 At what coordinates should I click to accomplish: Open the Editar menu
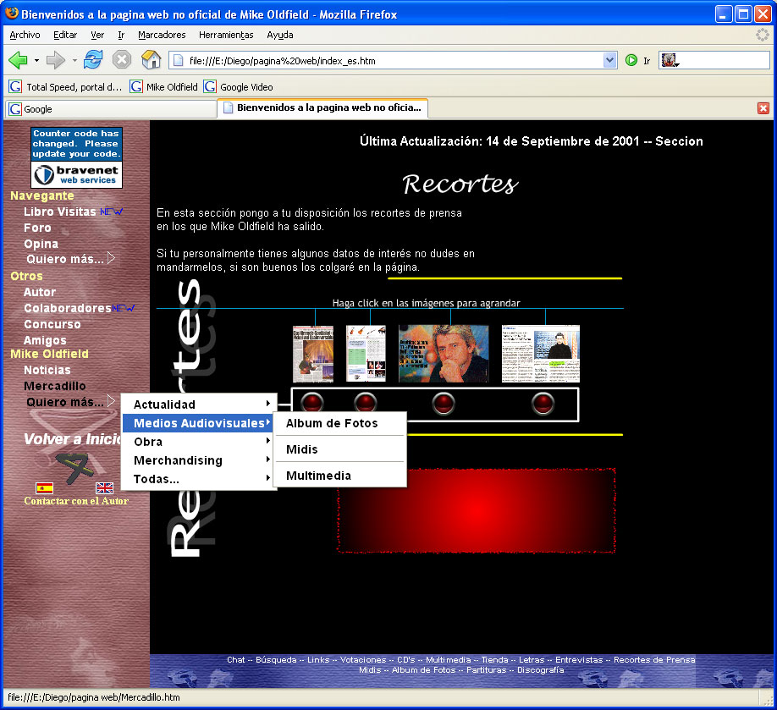pyautogui.click(x=65, y=35)
